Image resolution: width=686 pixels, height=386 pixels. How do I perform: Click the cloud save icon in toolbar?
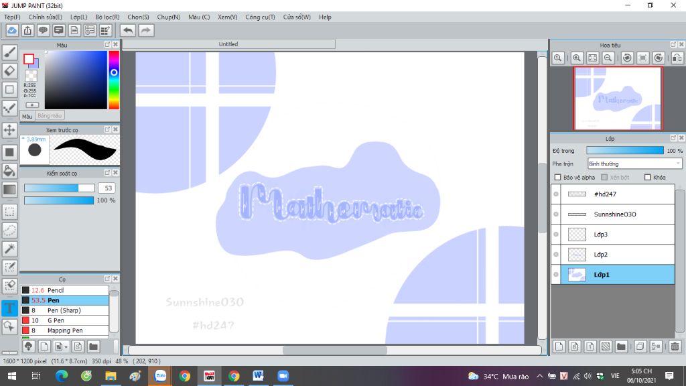click(x=12, y=30)
